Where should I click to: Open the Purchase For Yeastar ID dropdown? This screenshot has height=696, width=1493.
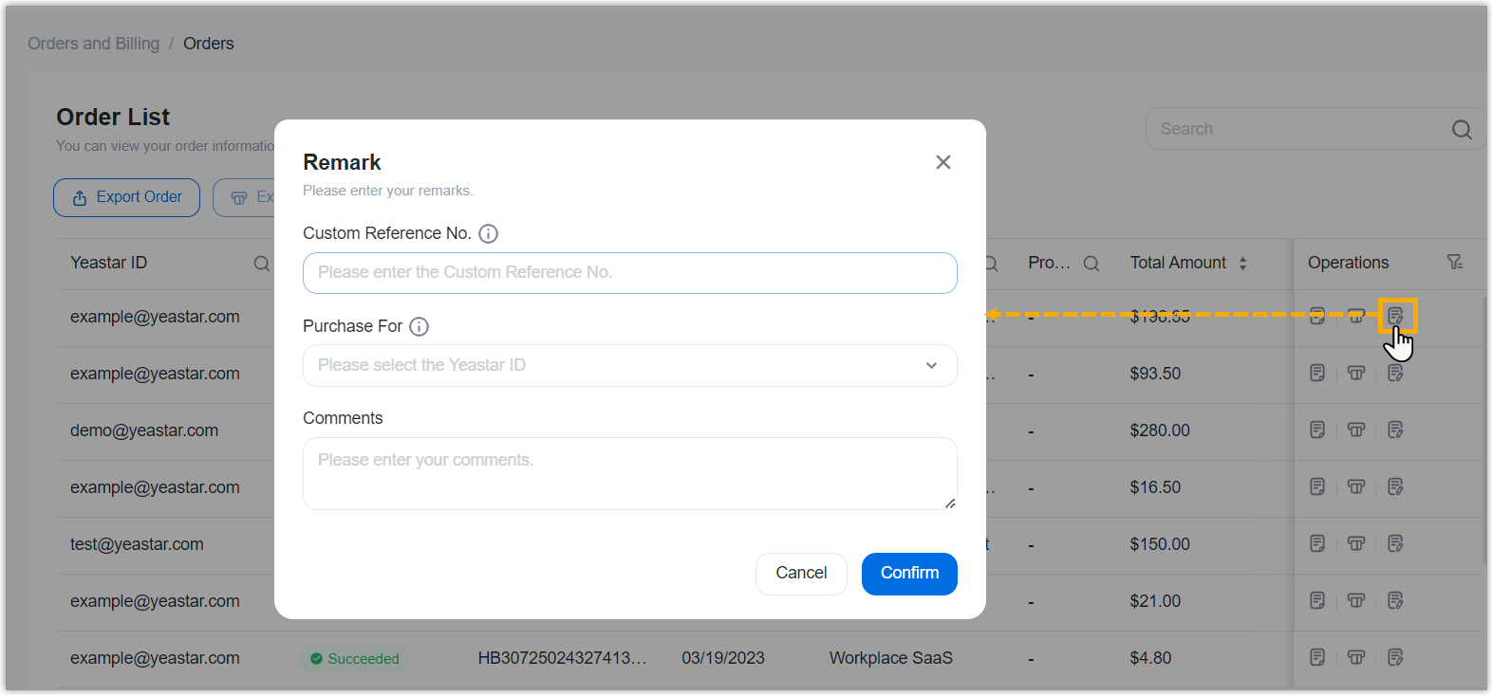629,365
